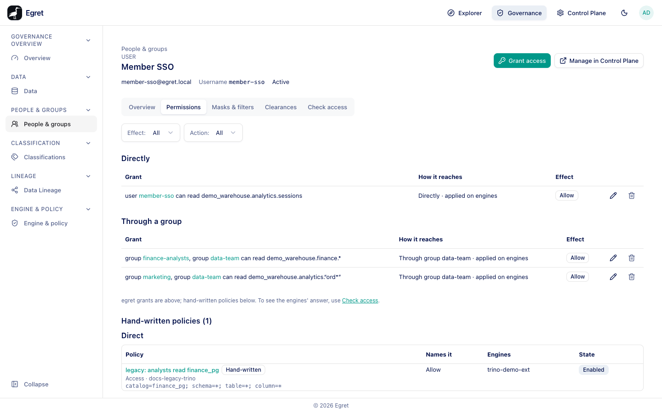The height and width of the screenshot is (413, 662).
Task: Open the AD user avatar menu
Action: [646, 13]
